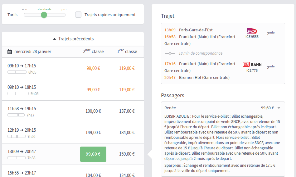Select the éco fare label
Screen dimensions: 296x177
[x=25, y=9]
